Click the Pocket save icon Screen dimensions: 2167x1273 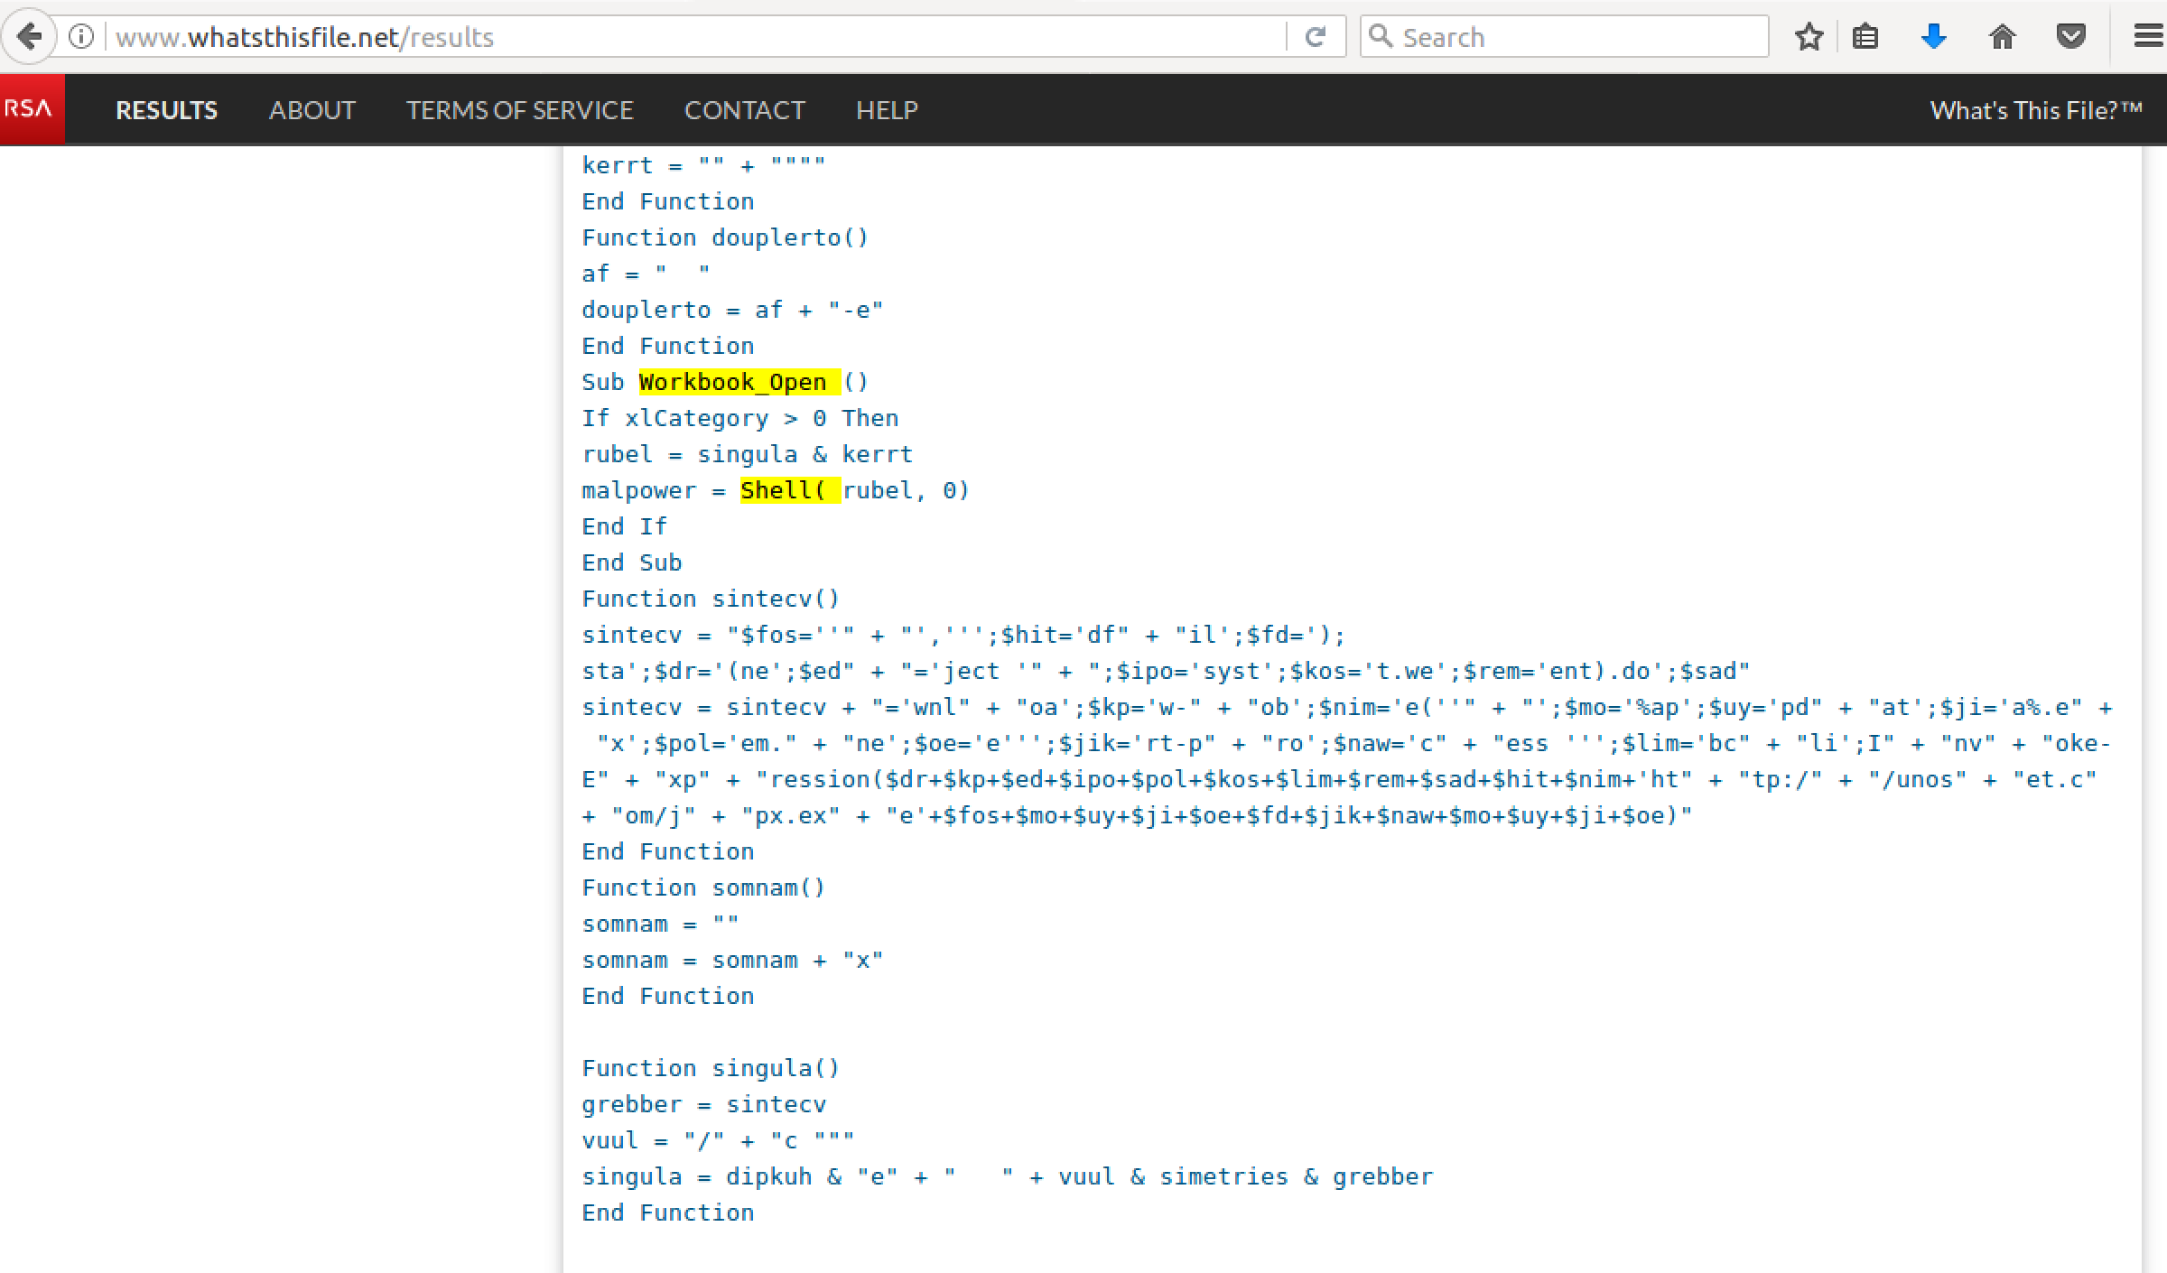click(x=2070, y=37)
